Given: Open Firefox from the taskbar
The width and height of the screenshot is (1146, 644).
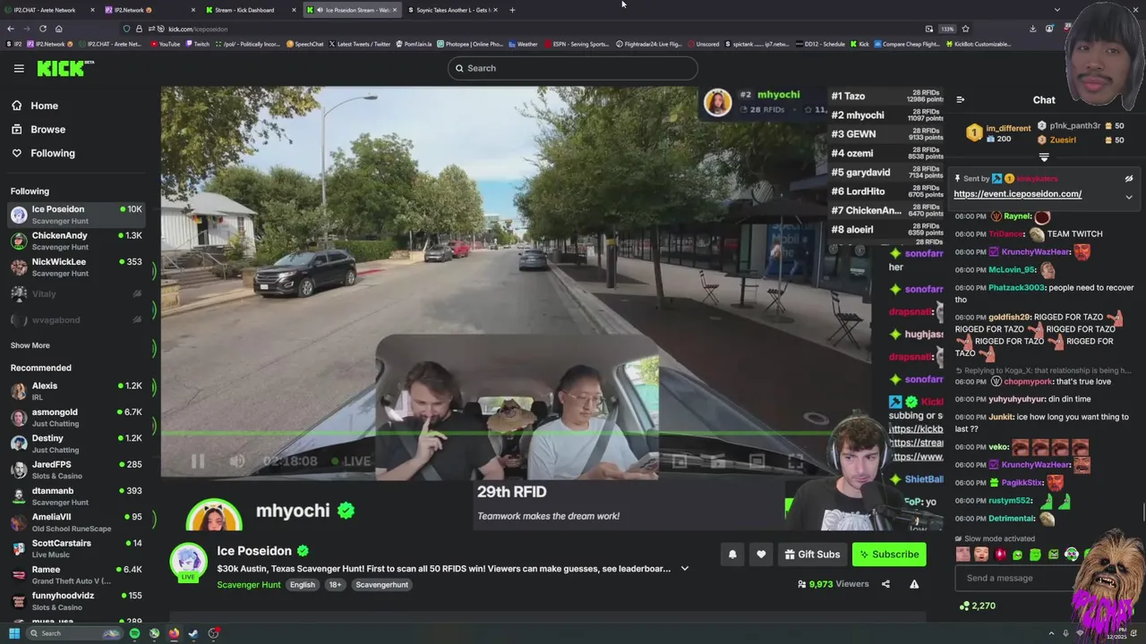Looking at the screenshot, I should point(174,633).
